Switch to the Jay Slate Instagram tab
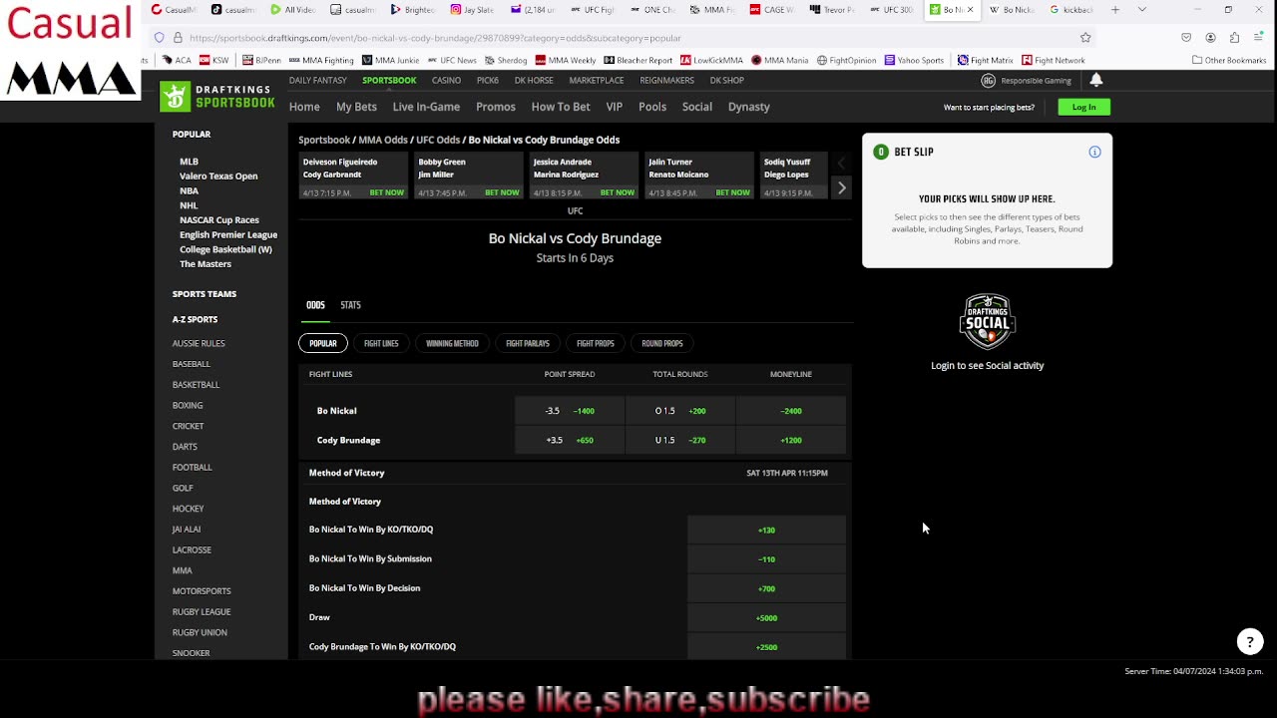Viewport: 1277px width, 718px height. click(472, 10)
